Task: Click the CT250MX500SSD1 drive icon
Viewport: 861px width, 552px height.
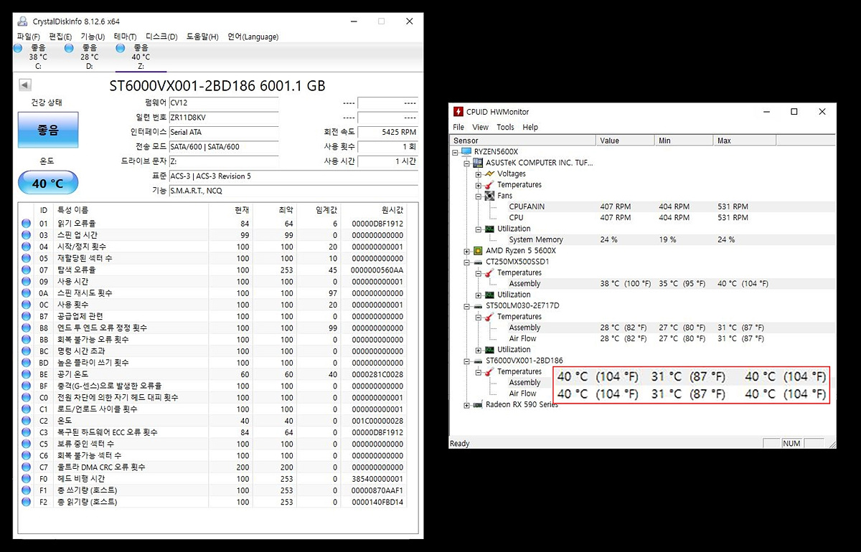Action: click(x=478, y=262)
